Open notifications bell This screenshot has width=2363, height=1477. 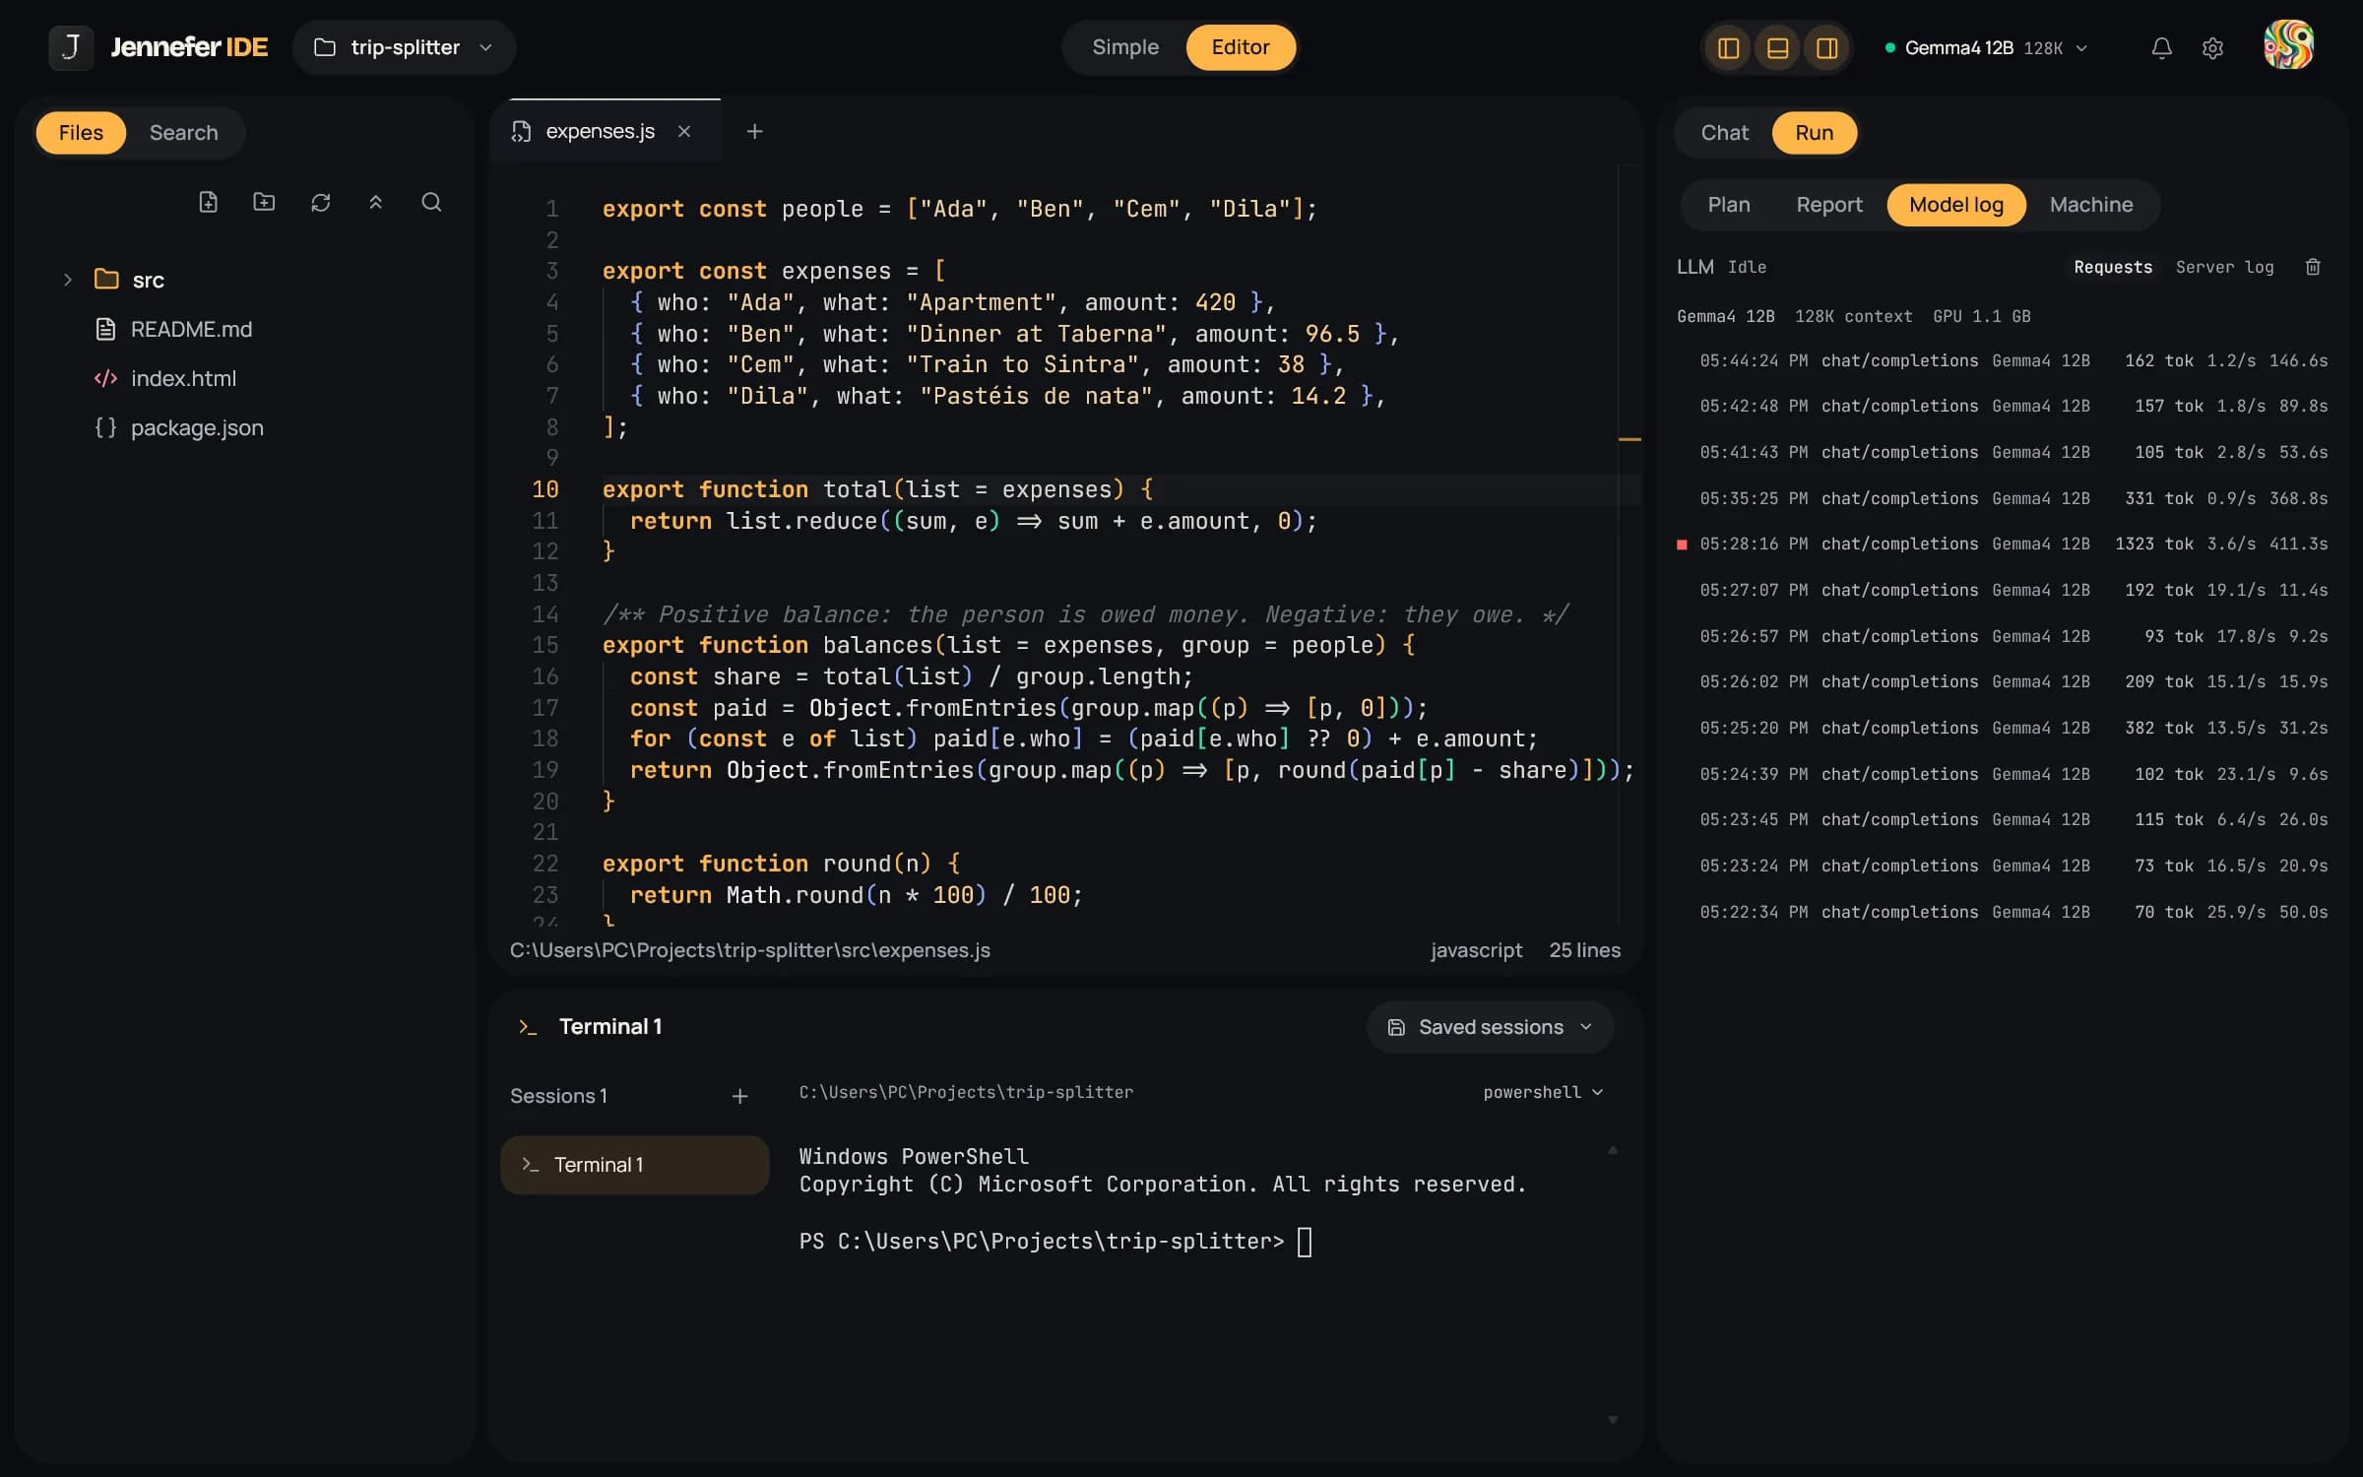click(2161, 47)
